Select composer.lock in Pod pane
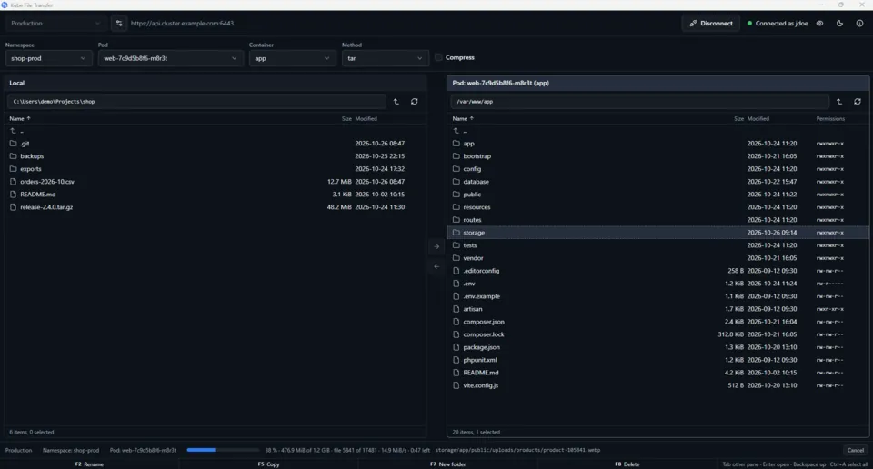 click(x=658, y=334)
